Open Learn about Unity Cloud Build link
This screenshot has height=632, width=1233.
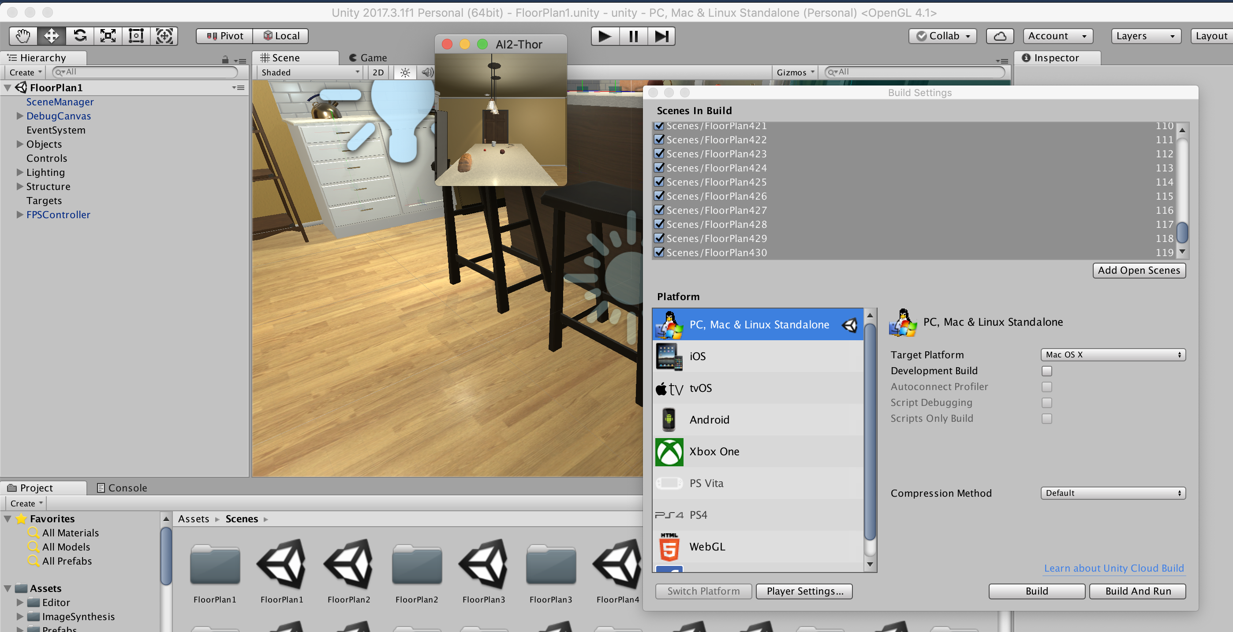(x=1113, y=568)
